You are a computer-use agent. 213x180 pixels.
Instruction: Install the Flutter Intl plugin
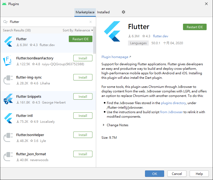pyautogui.click(x=83, y=116)
